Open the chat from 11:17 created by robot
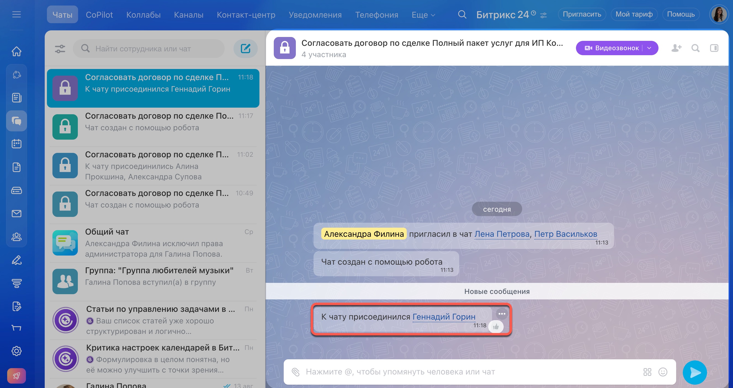733x388 pixels. coord(153,127)
